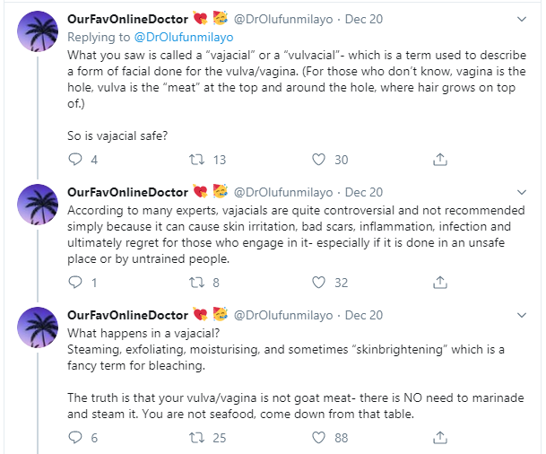Like the tweet with 88 likes
Screen dimensions: 546x454
318,437
